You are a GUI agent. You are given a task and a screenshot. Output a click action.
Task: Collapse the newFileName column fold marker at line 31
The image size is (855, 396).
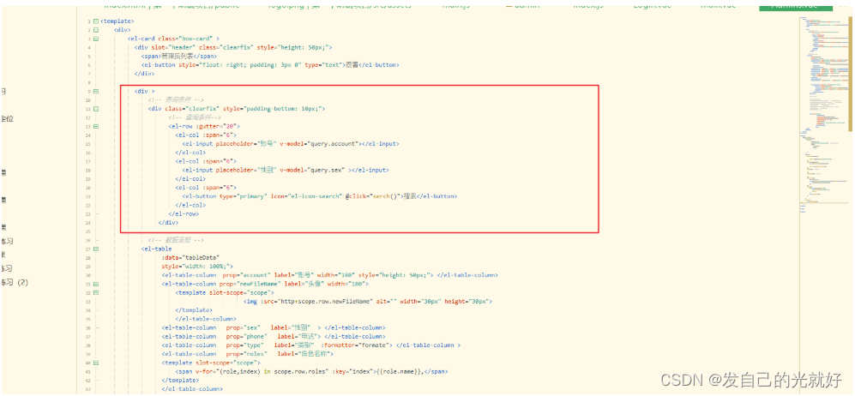pos(96,284)
